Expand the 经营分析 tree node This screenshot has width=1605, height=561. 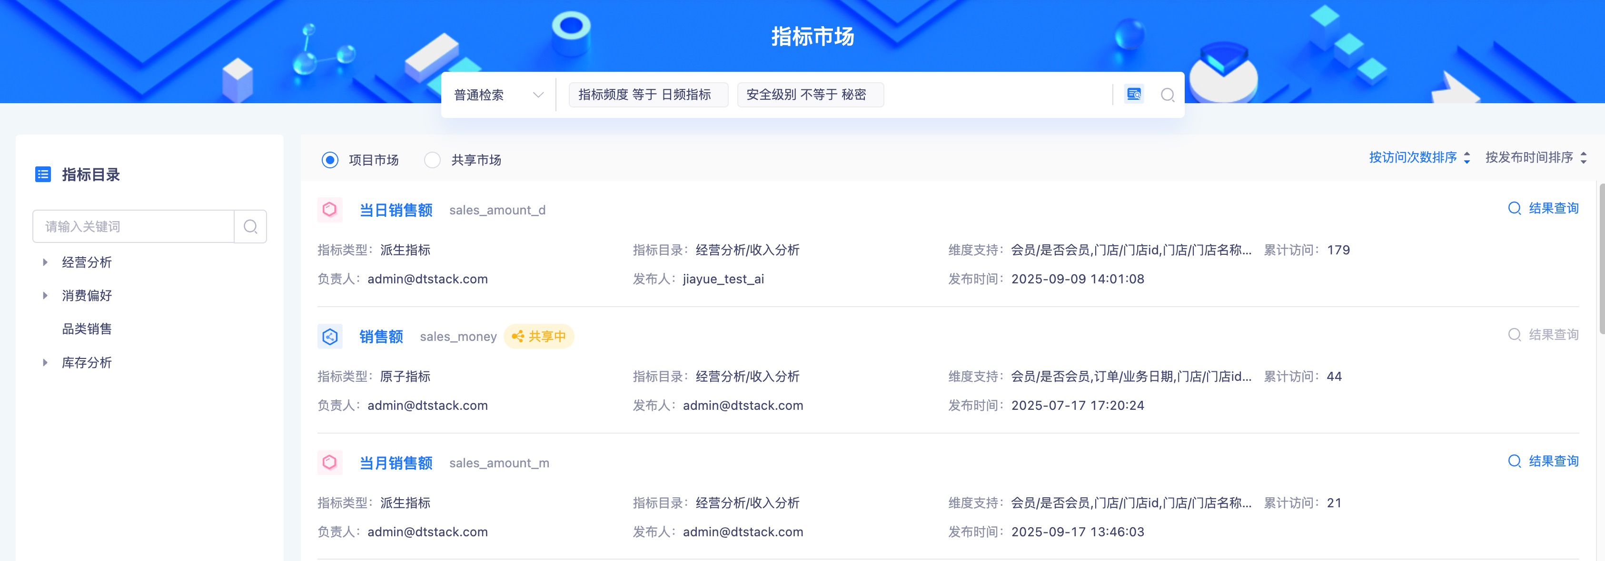pos(45,262)
